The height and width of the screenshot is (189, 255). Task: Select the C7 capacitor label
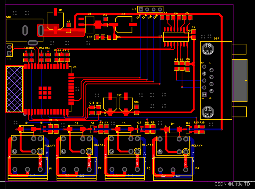(193, 27)
